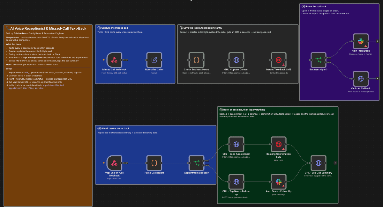
Task: Click the "AI Voice Receptionist & Missed-Call Text-Back" title
Action: coord(46,28)
